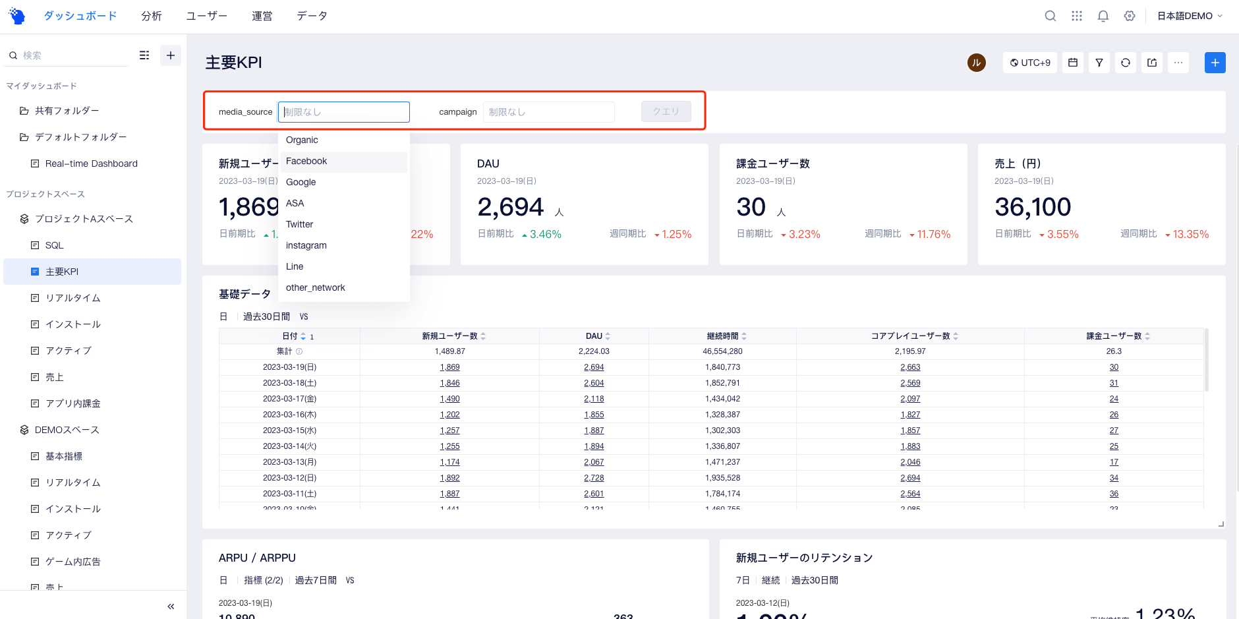
Task: Open the ダッシュボード top menu
Action: [x=80, y=16]
